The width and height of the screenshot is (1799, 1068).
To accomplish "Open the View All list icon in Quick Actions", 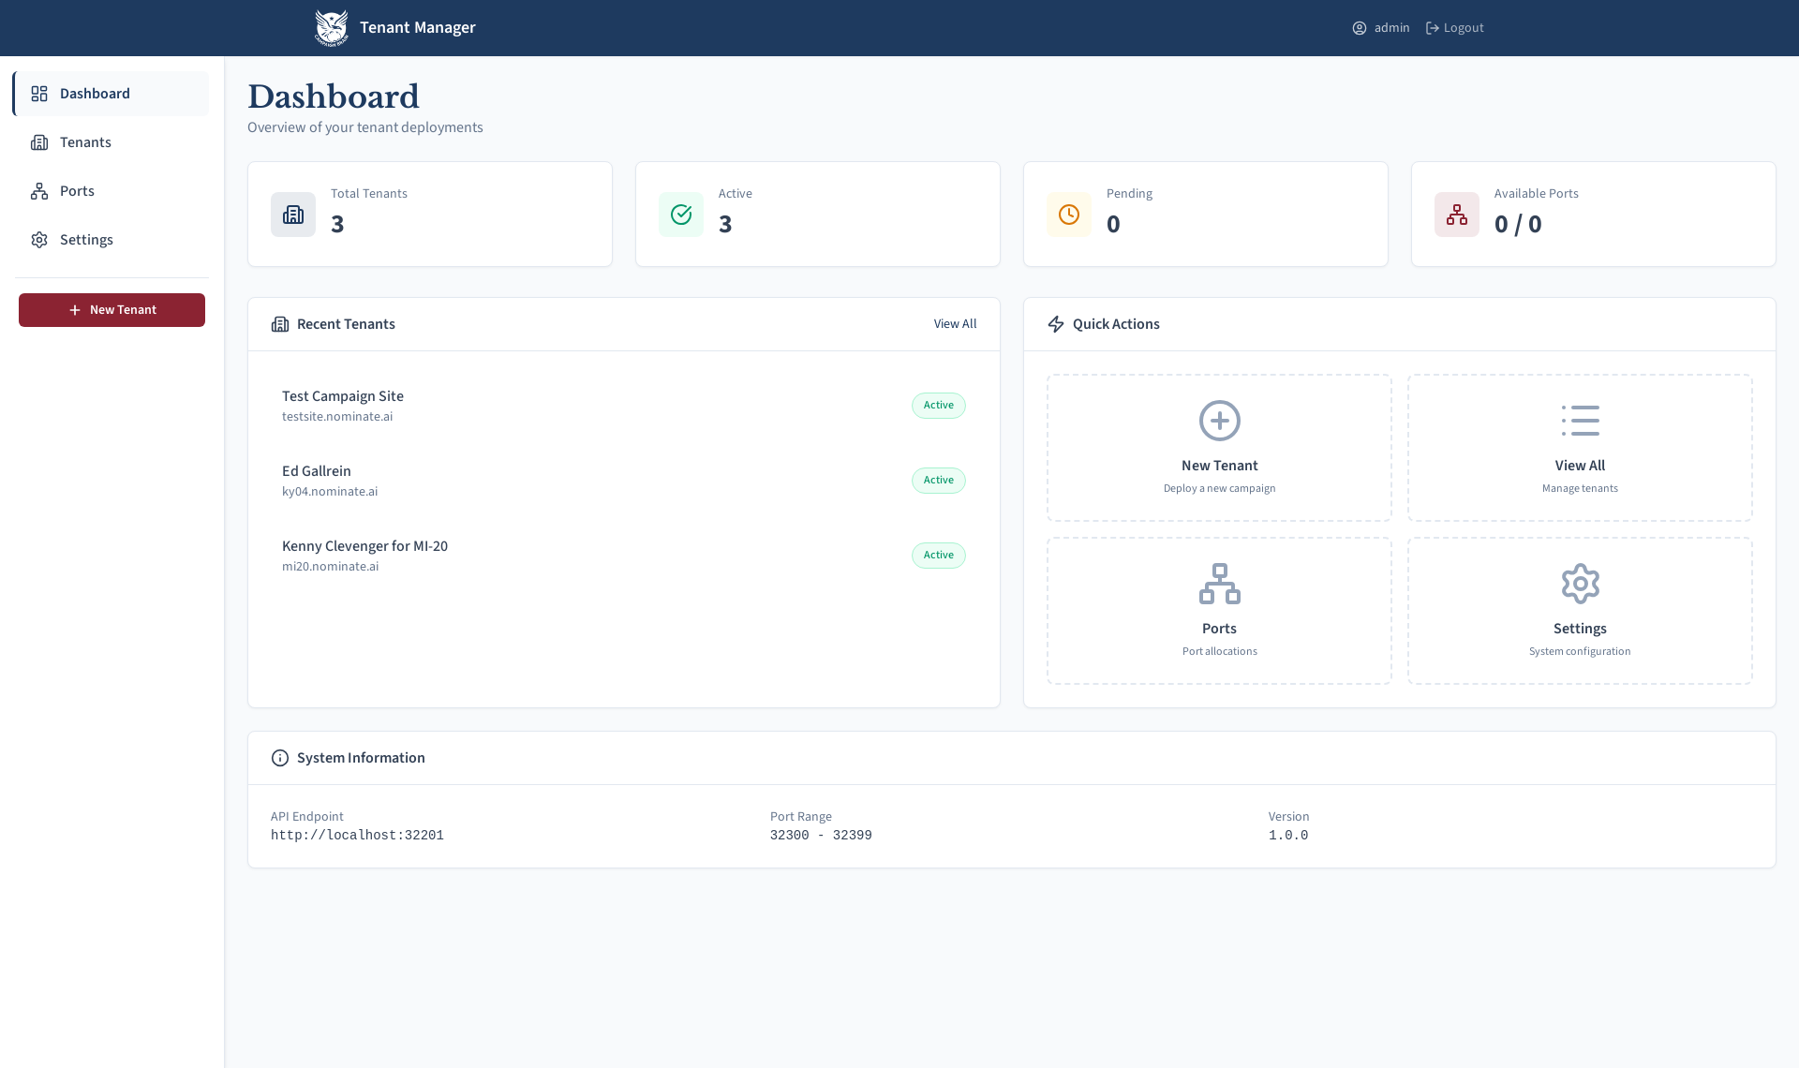I will tap(1580, 421).
